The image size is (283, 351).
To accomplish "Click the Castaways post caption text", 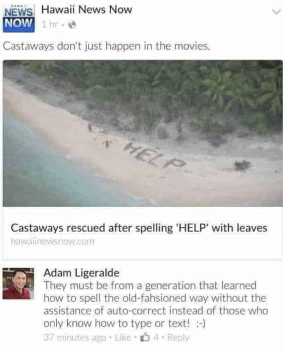I will click(107, 46).
